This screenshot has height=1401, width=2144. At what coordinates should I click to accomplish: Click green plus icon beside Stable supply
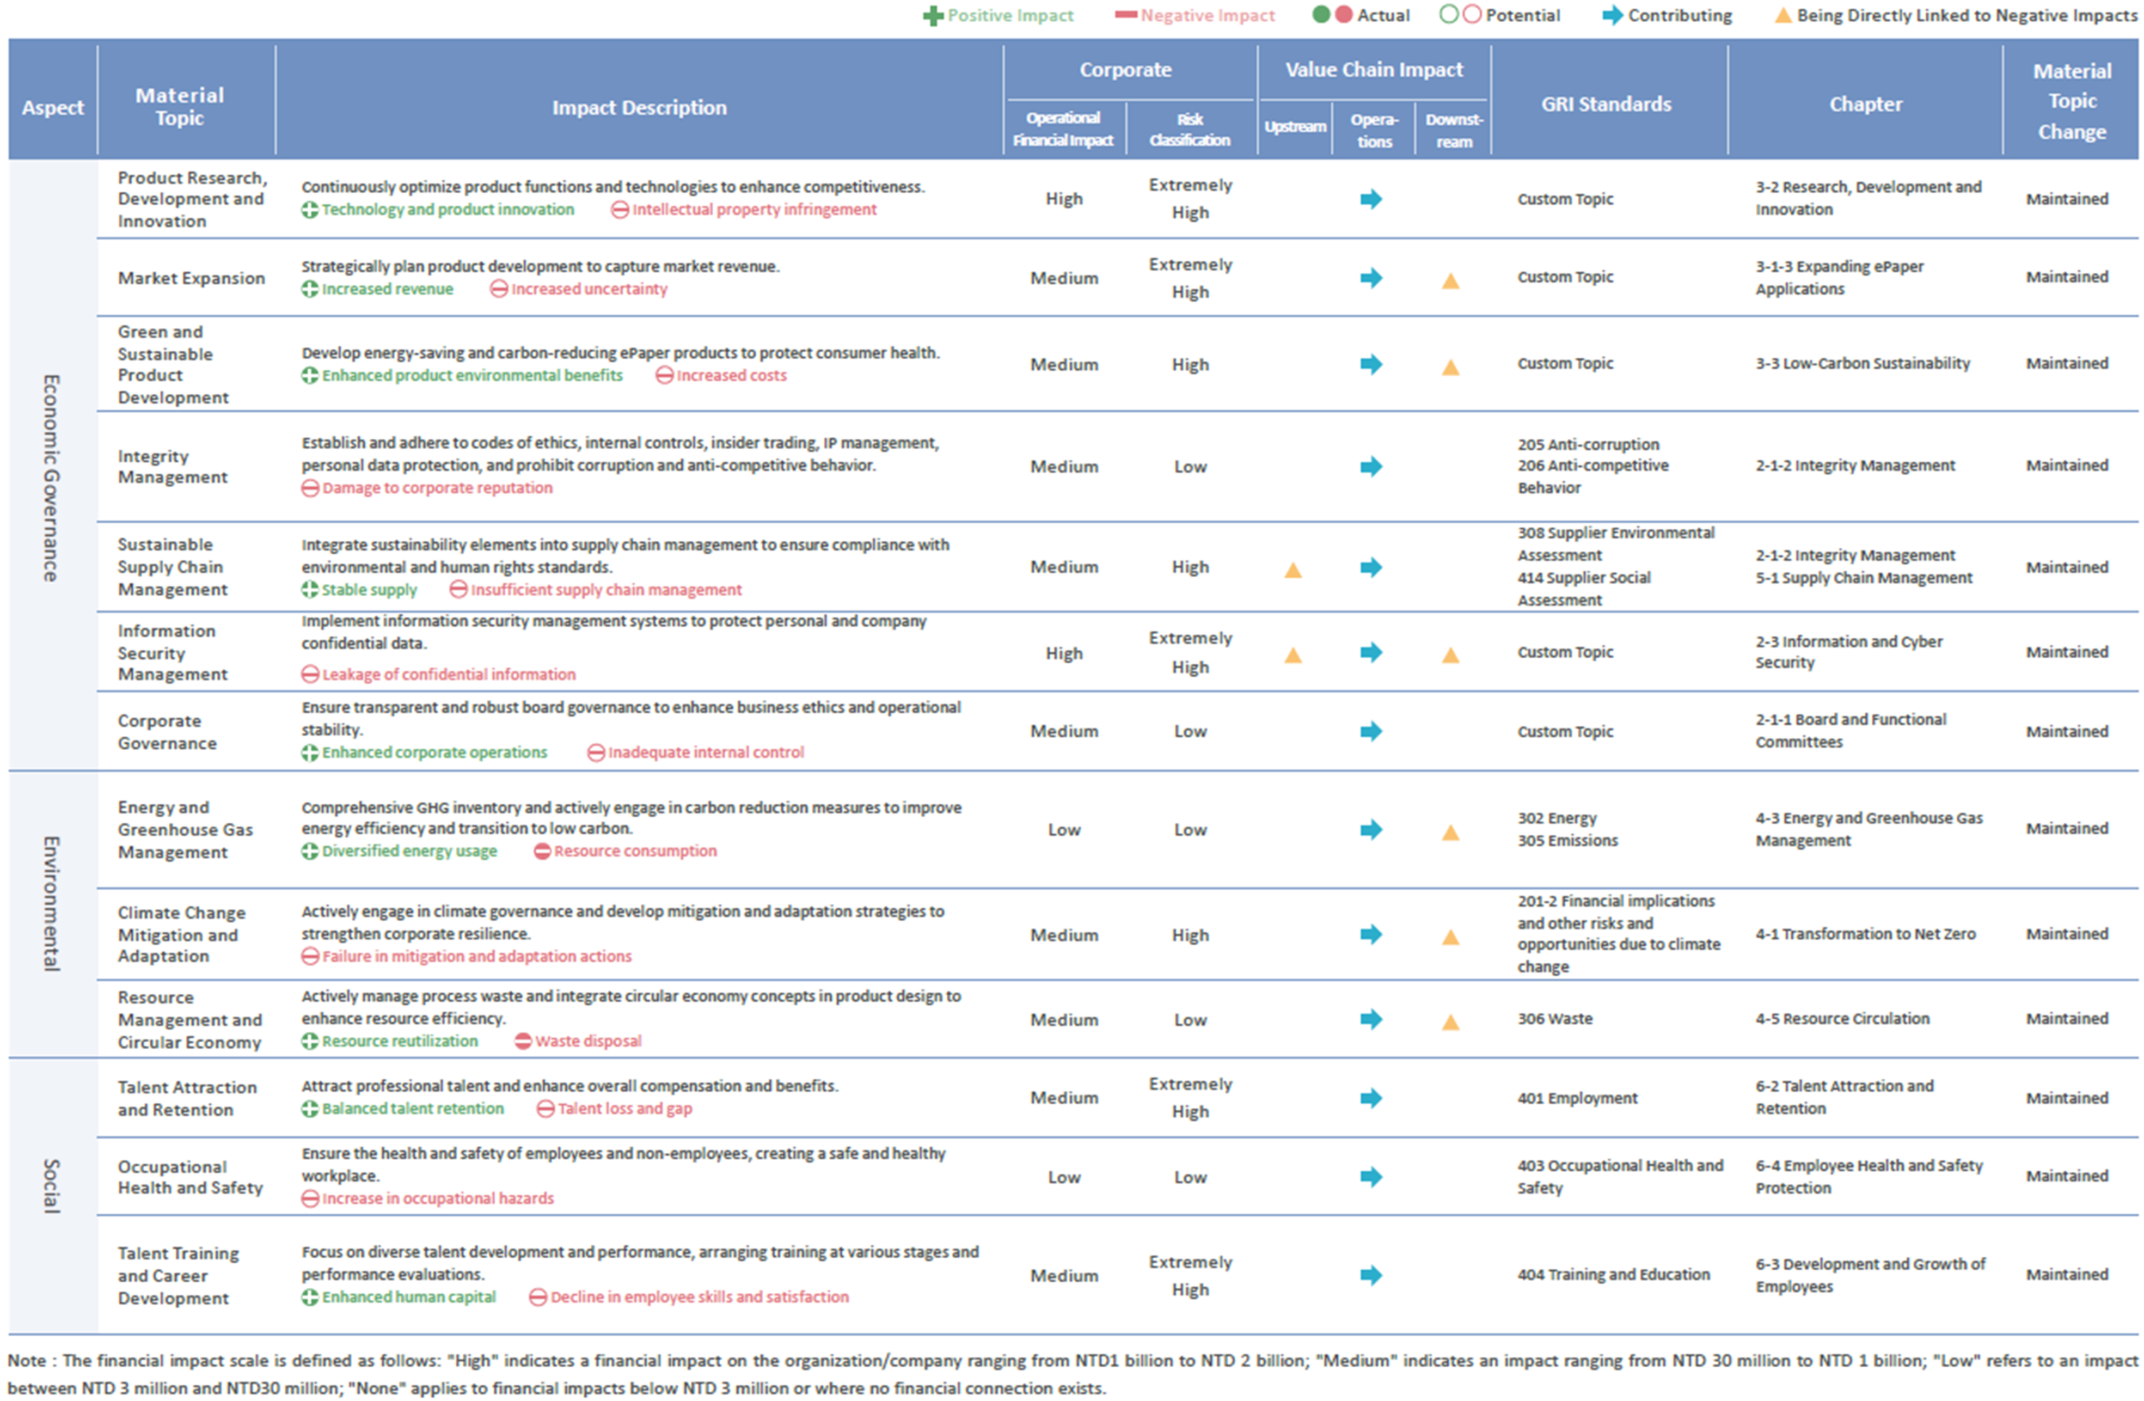(x=310, y=590)
